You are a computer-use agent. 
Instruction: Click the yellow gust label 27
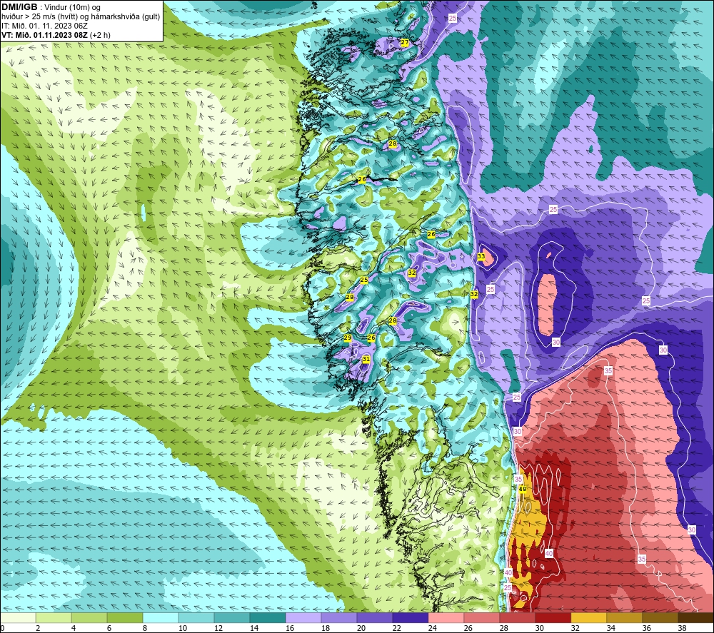tap(404, 42)
